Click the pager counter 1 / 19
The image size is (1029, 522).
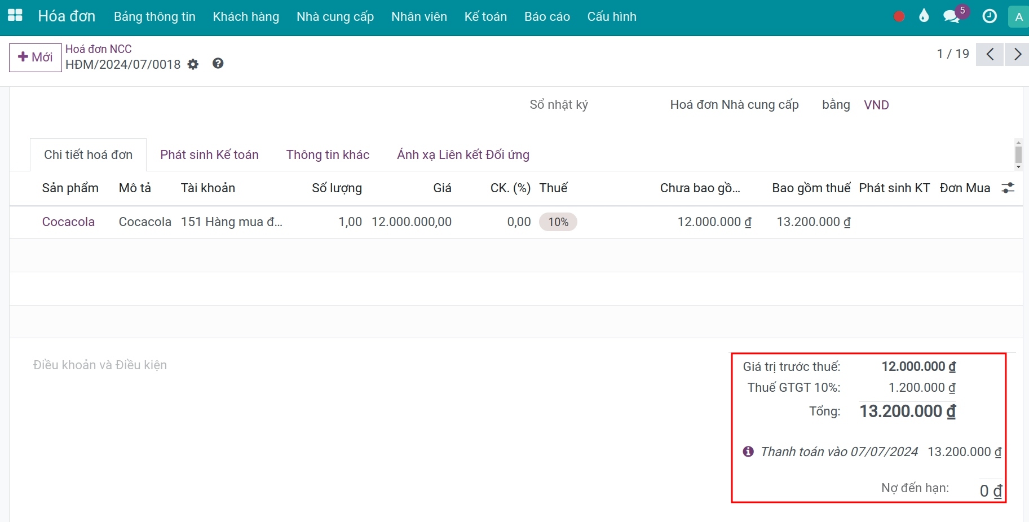pos(953,54)
